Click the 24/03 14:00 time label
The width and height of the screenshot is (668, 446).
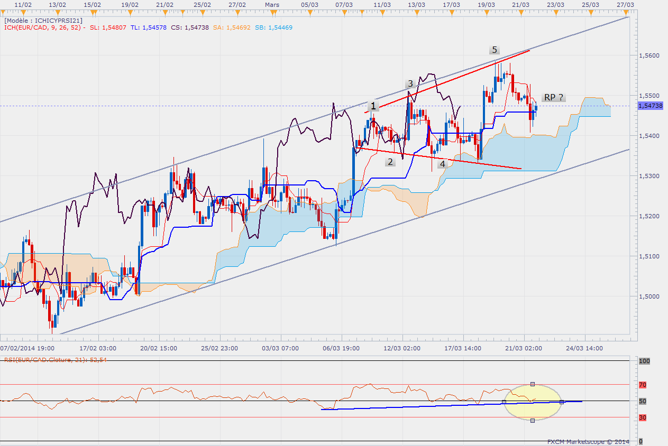click(x=584, y=348)
